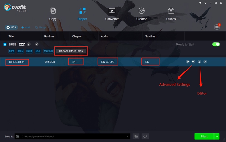Screen dimensions: 226x142
Task: Open Advanced Settings for BIRDS.Title1
Action: pos(193,62)
